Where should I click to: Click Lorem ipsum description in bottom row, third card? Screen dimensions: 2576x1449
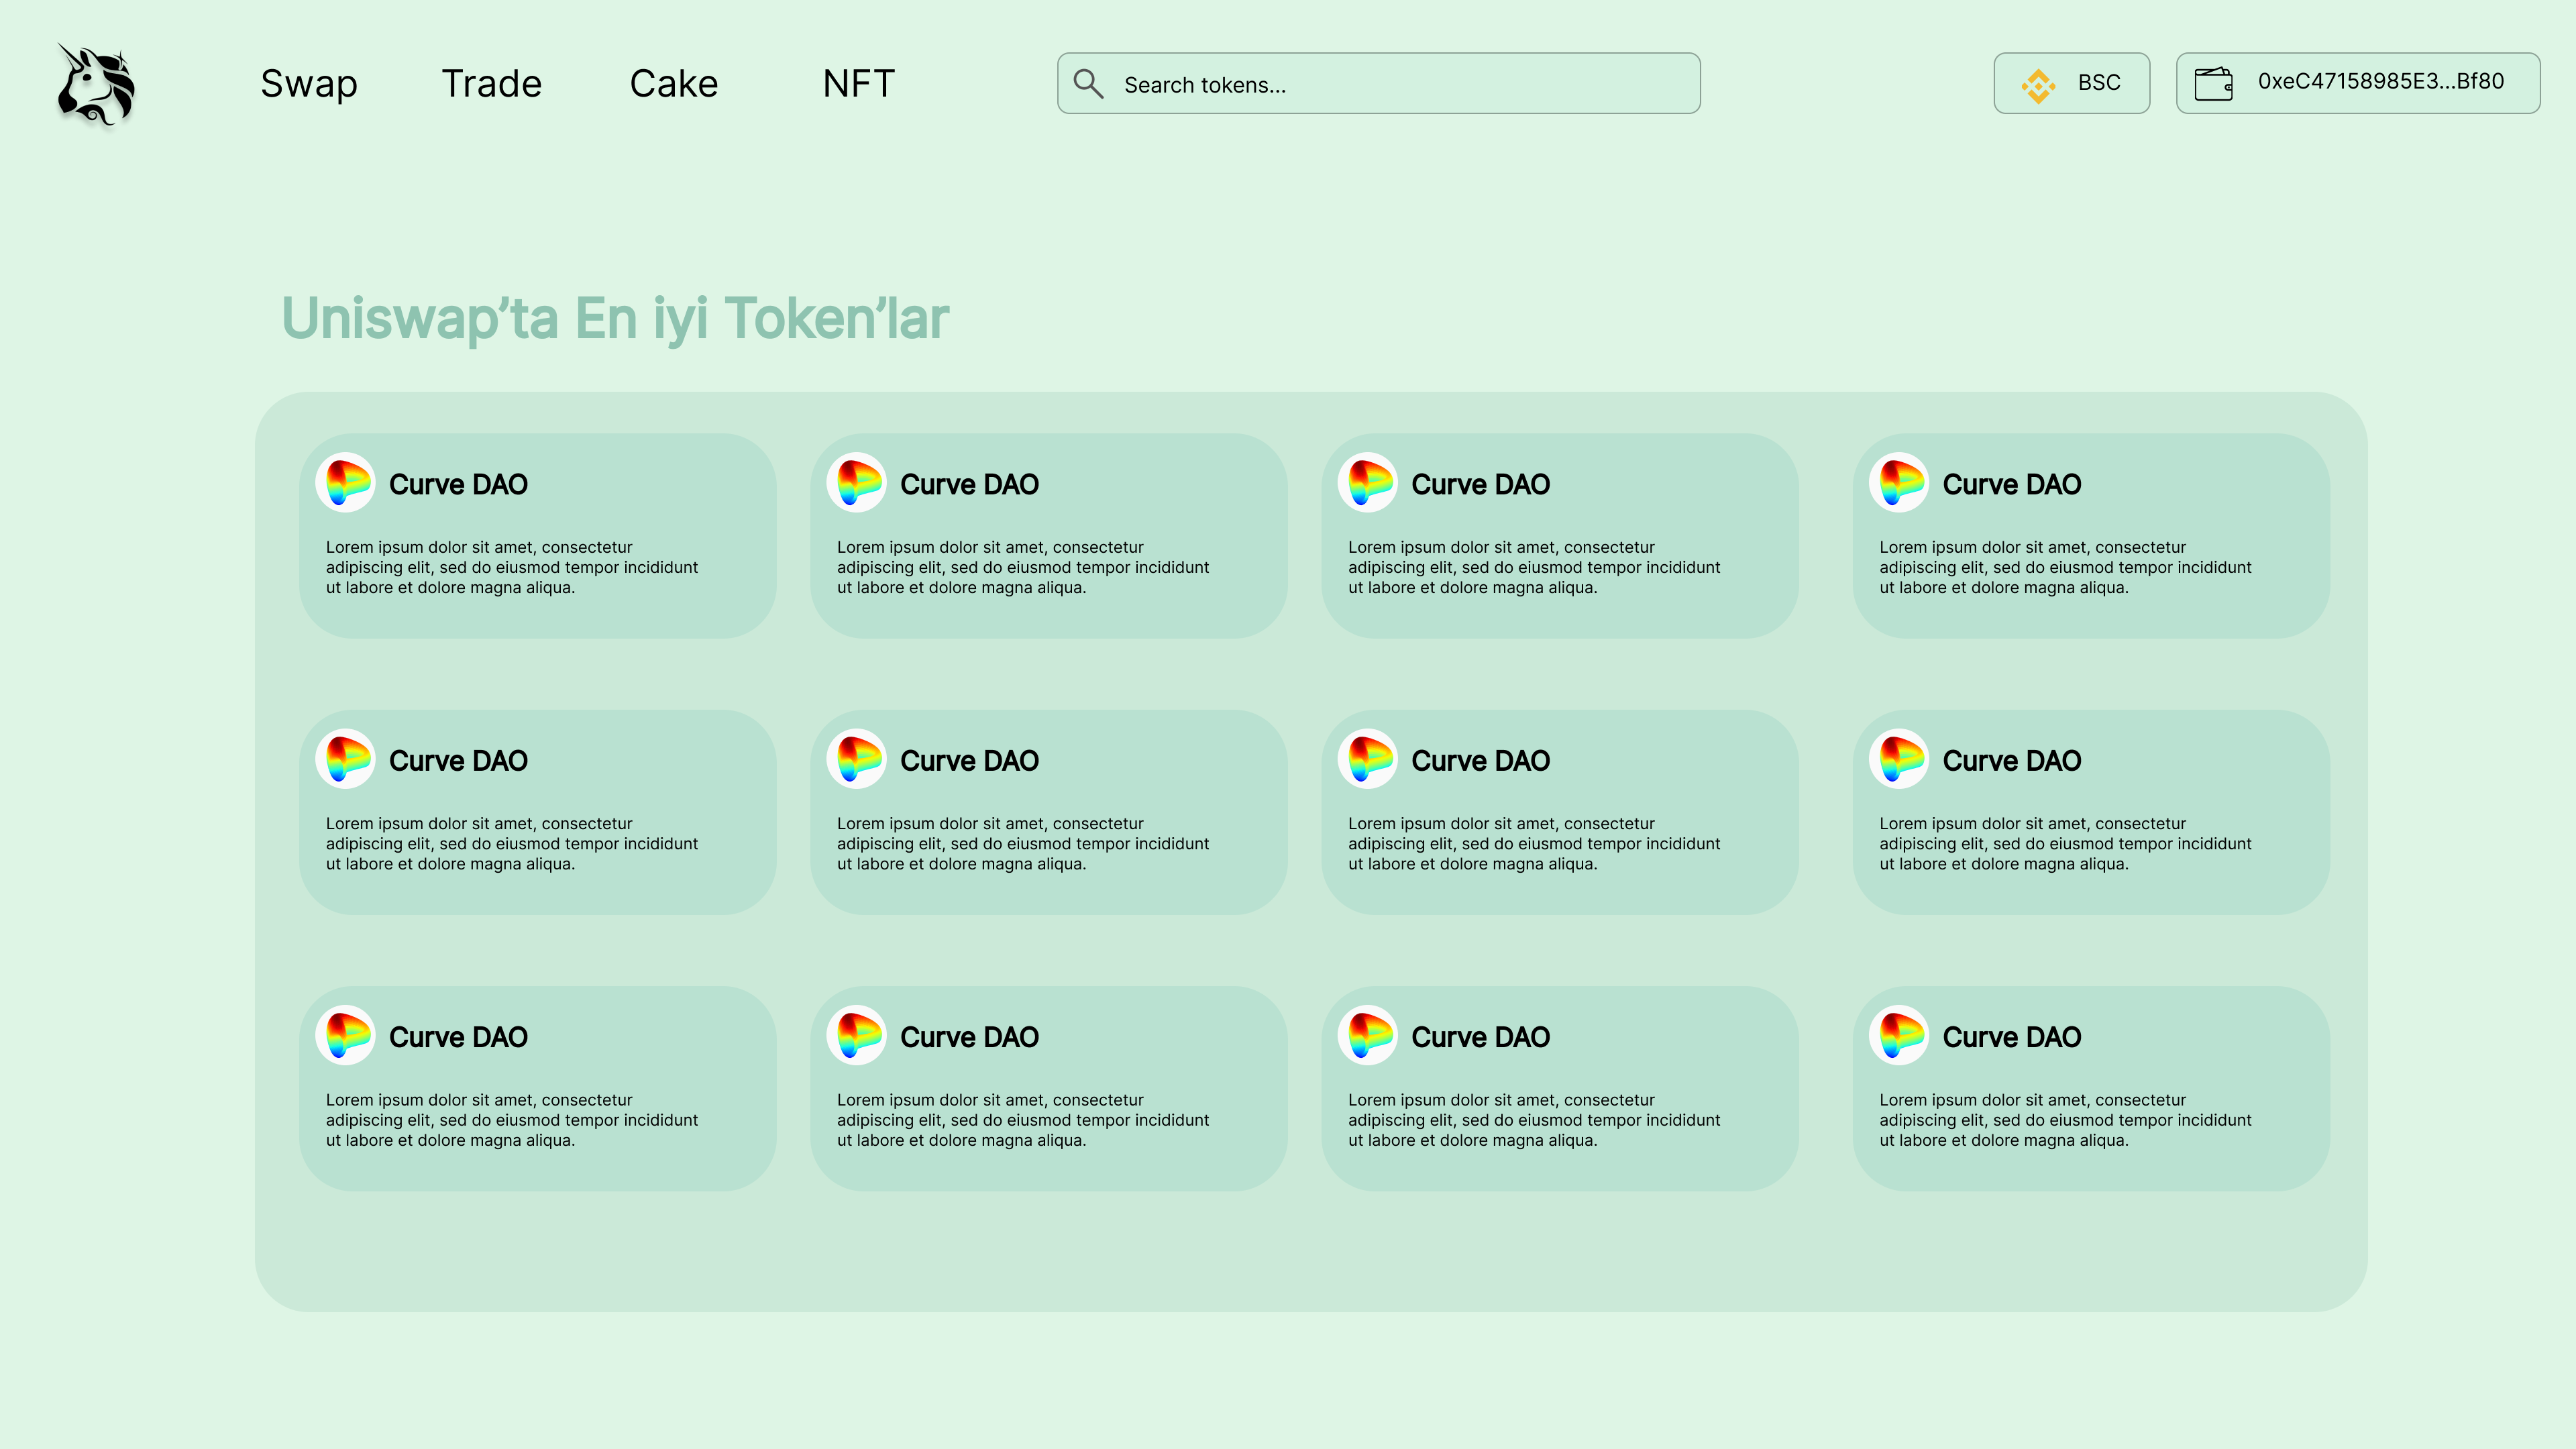[x=1534, y=1120]
